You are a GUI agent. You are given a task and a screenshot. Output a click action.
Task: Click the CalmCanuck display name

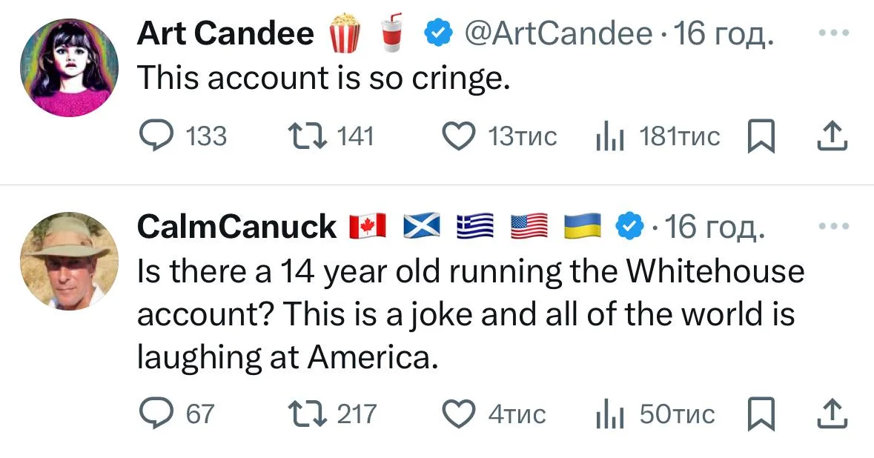236,227
